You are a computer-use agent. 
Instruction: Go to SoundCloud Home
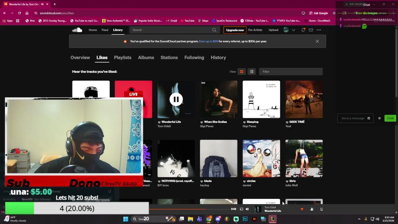tap(93, 30)
